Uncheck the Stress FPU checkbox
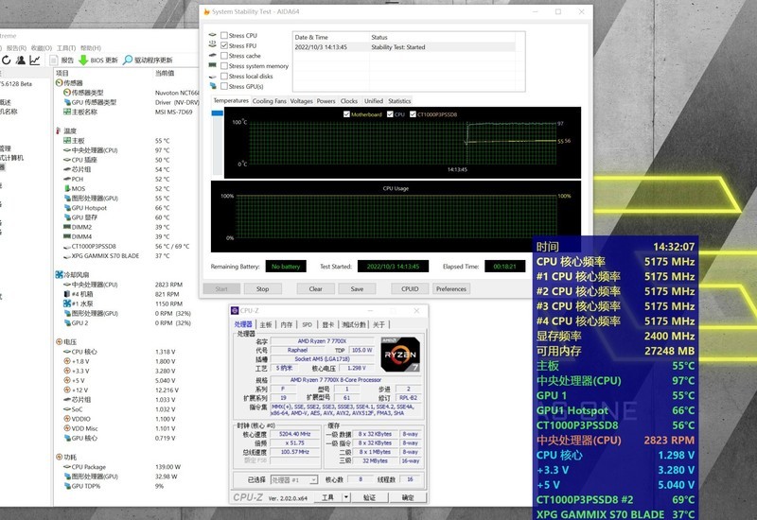The width and height of the screenshot is (757, 520). 224,45
